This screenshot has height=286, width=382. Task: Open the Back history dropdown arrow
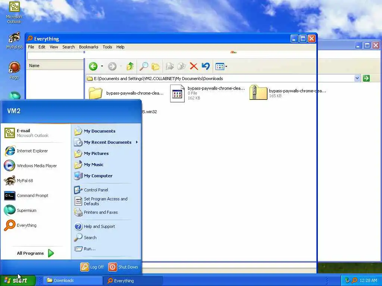click(102, 66)
